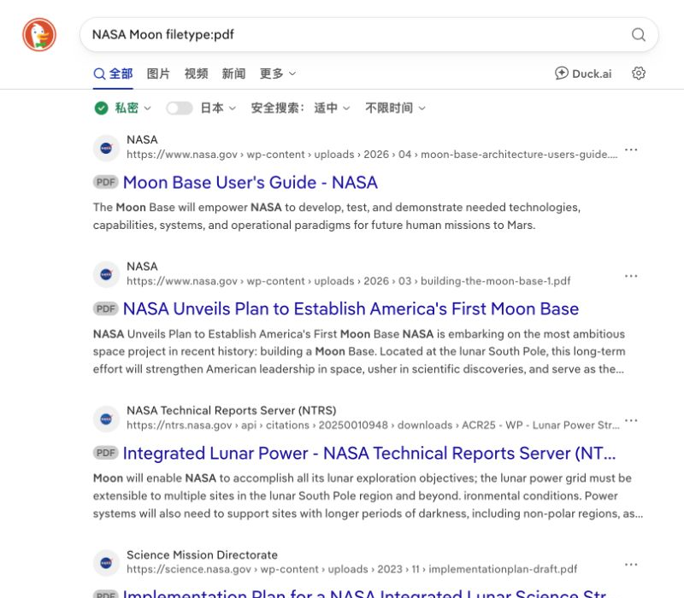684x598 pixels.
Task: Click favicon of Science Mission Directorate result
Action: [x=106, y=563]
